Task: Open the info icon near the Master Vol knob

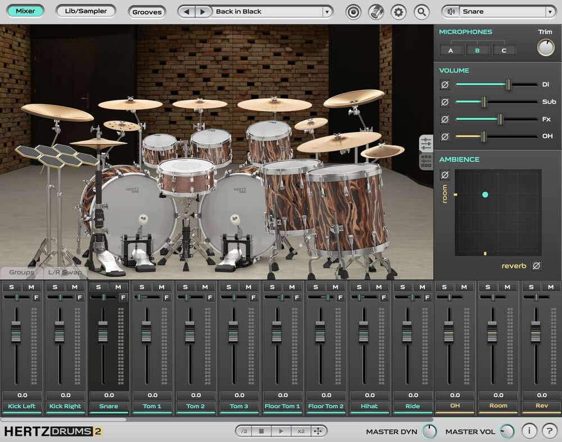Action: (529, 431)
